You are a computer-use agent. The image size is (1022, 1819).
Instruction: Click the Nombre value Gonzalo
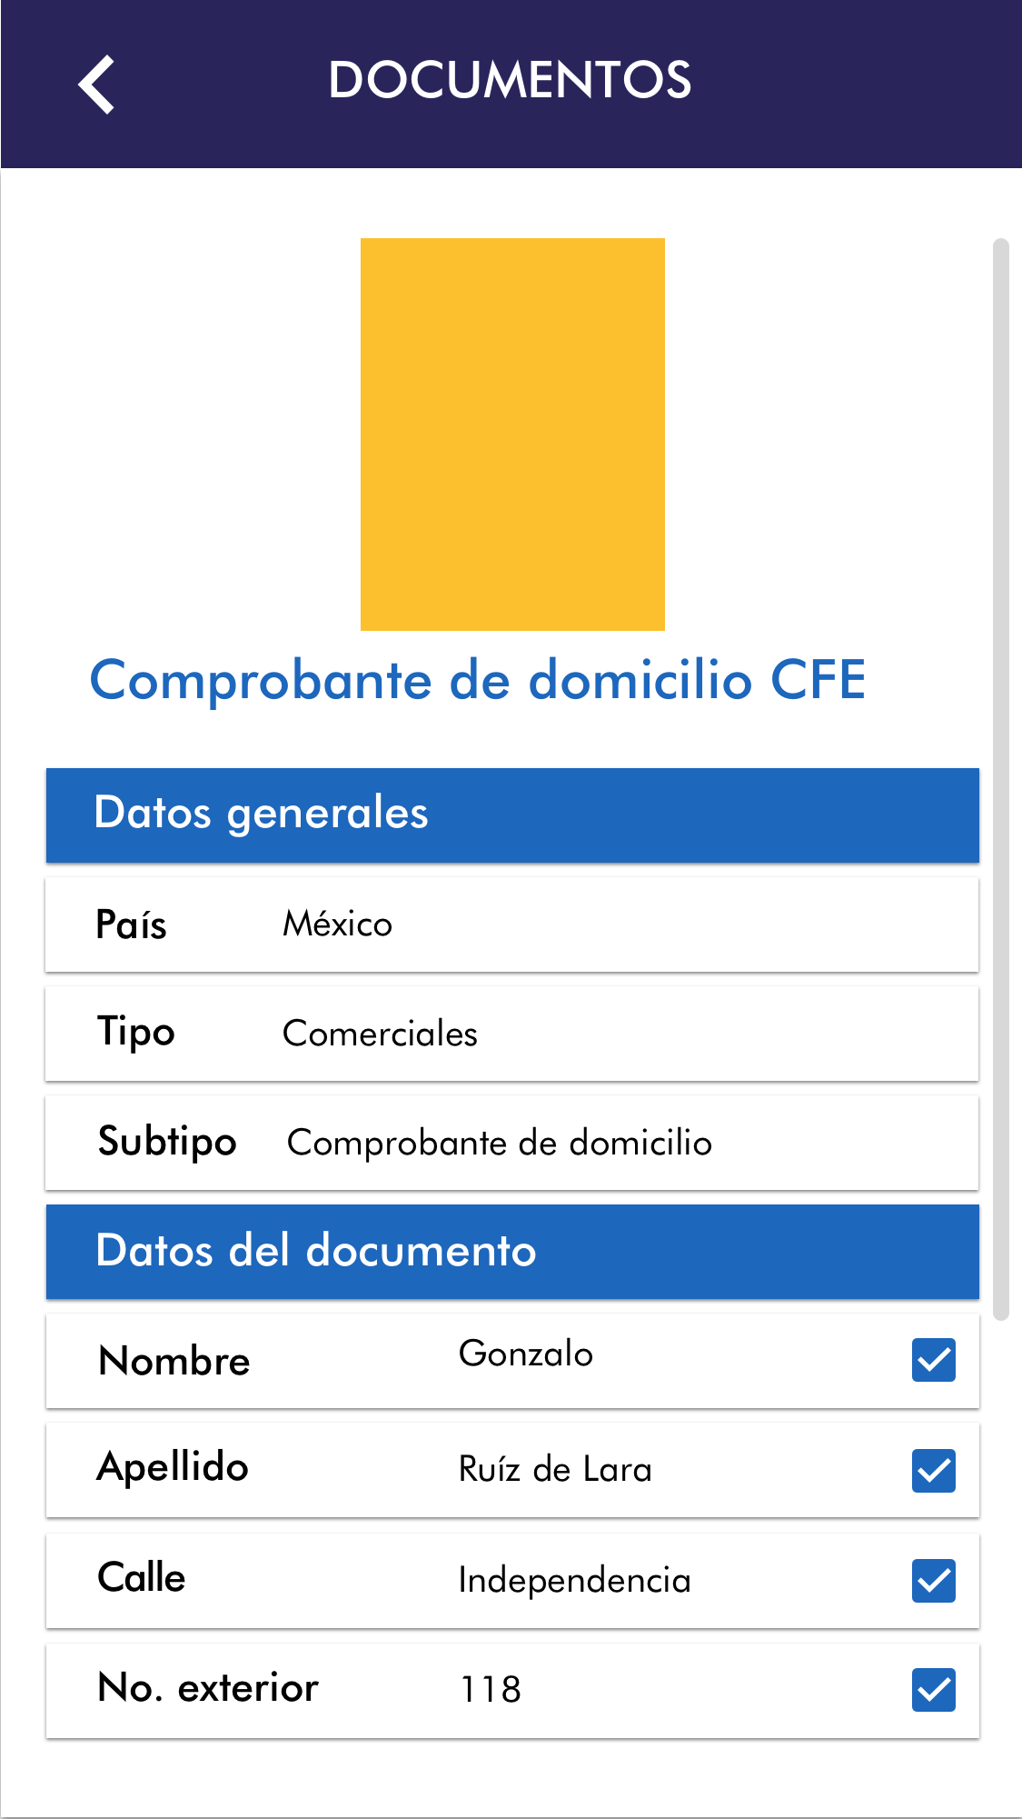coord(525,1354)
